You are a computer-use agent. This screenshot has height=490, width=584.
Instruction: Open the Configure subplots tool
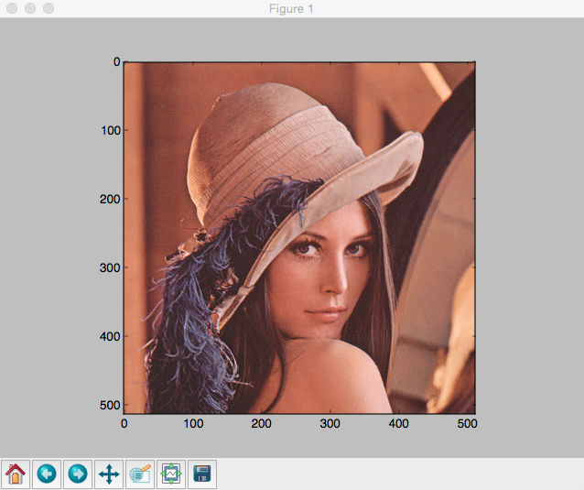coord(171,474)
